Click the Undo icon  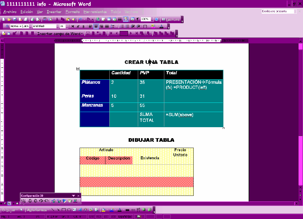pos(81,19)
